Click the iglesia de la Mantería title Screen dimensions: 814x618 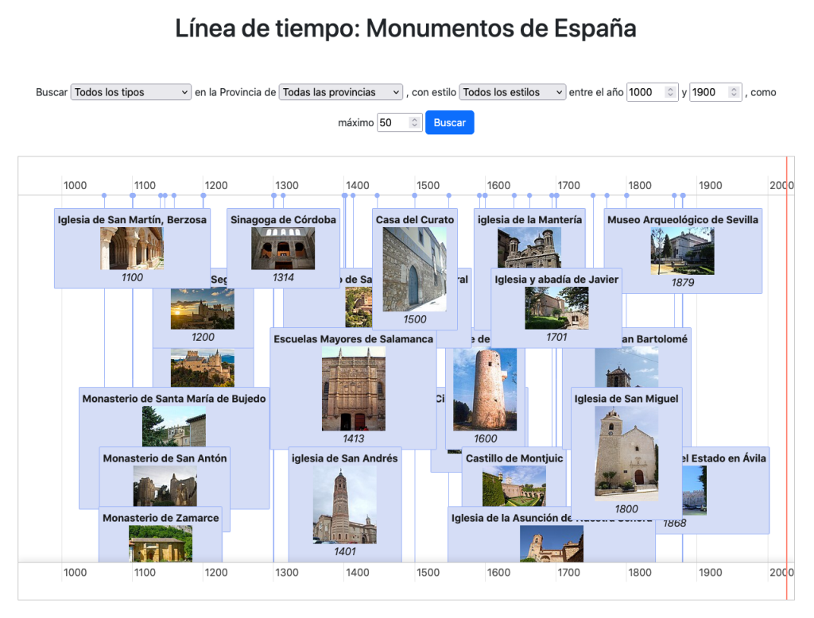529,219
